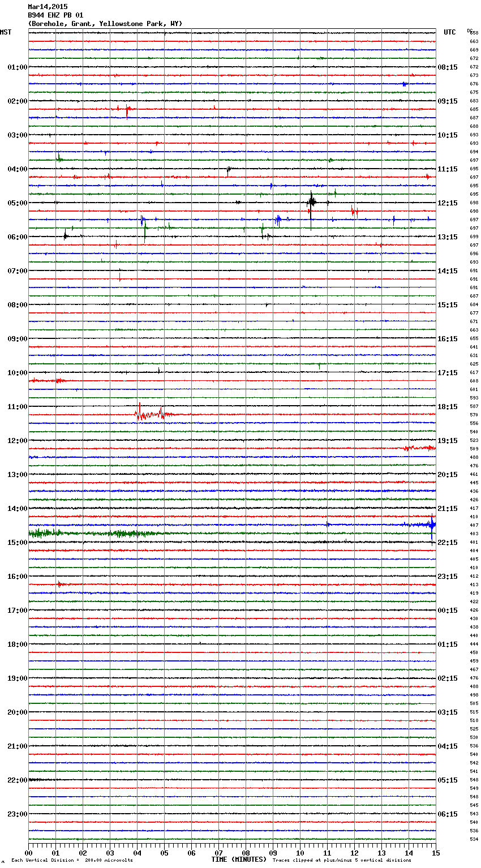Click the "Each Vertical Division = 200.00 microvolts" note

click(72, 860)
